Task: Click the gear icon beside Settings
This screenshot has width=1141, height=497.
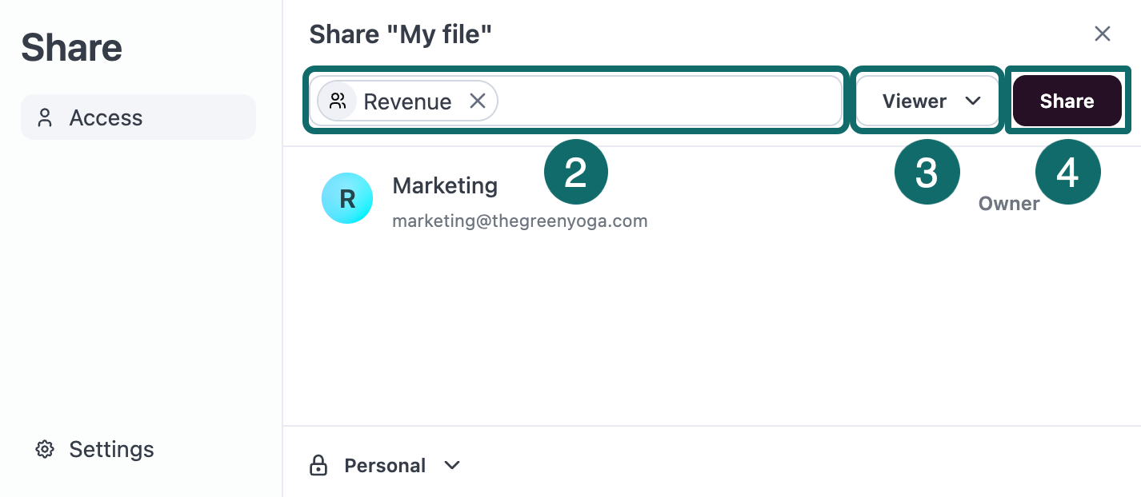Action: 45,449
